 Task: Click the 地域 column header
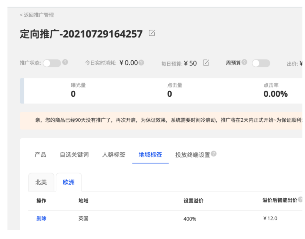[83, 201]
